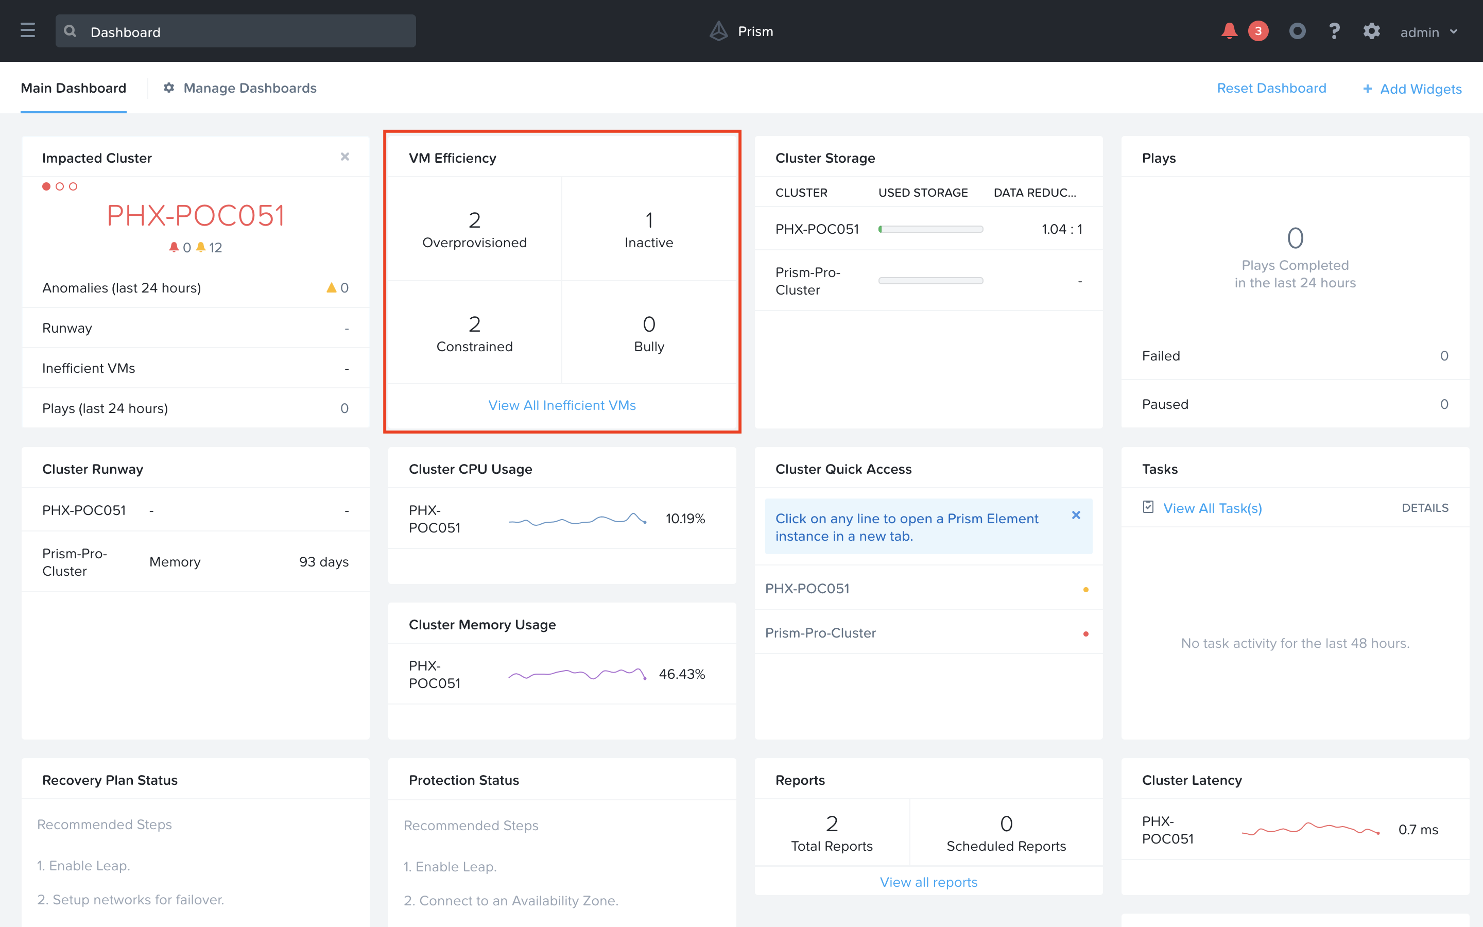Select second Impacted Cluster carousel dot
1483x927 pixels.
pyautogui.click(x=59, y=186)
